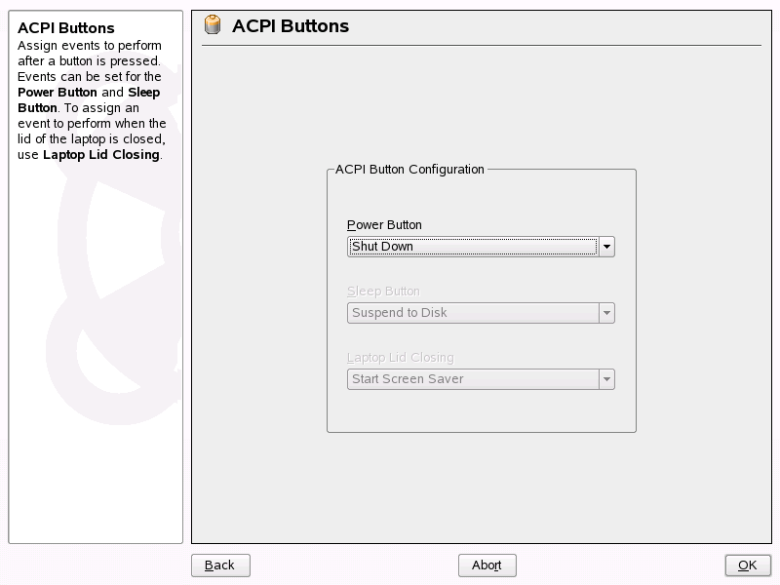Click the Sleep Button field label
The height and width of the screenshot is (585, 780).
click(x=383, y=292)
